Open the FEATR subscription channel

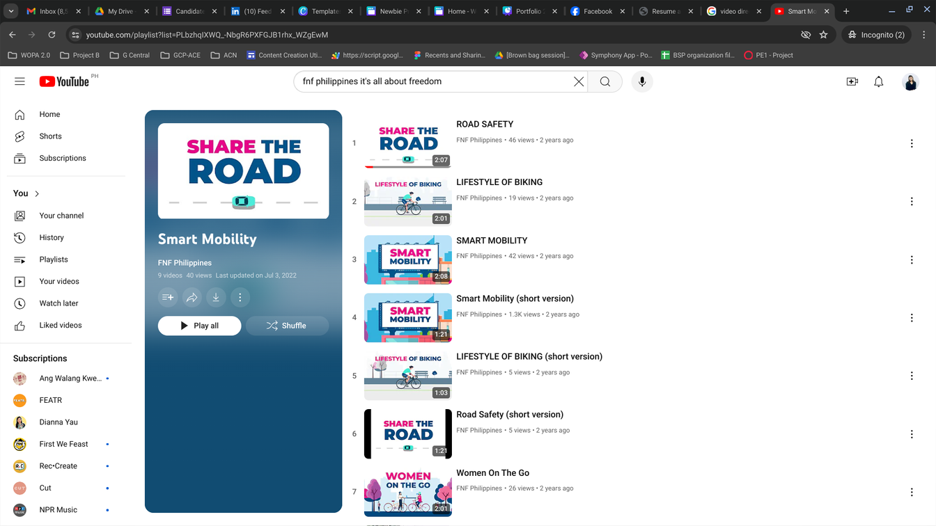point(65,400)
